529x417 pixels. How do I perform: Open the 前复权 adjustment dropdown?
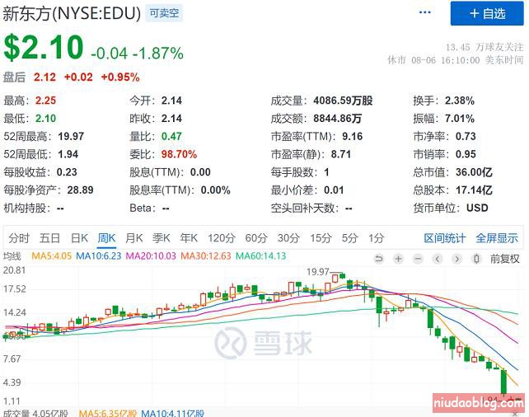pyautogui.click(x=505, y=259)
